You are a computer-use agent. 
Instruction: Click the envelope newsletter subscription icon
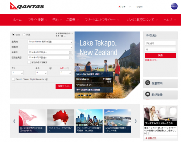[x=148, y=94]
